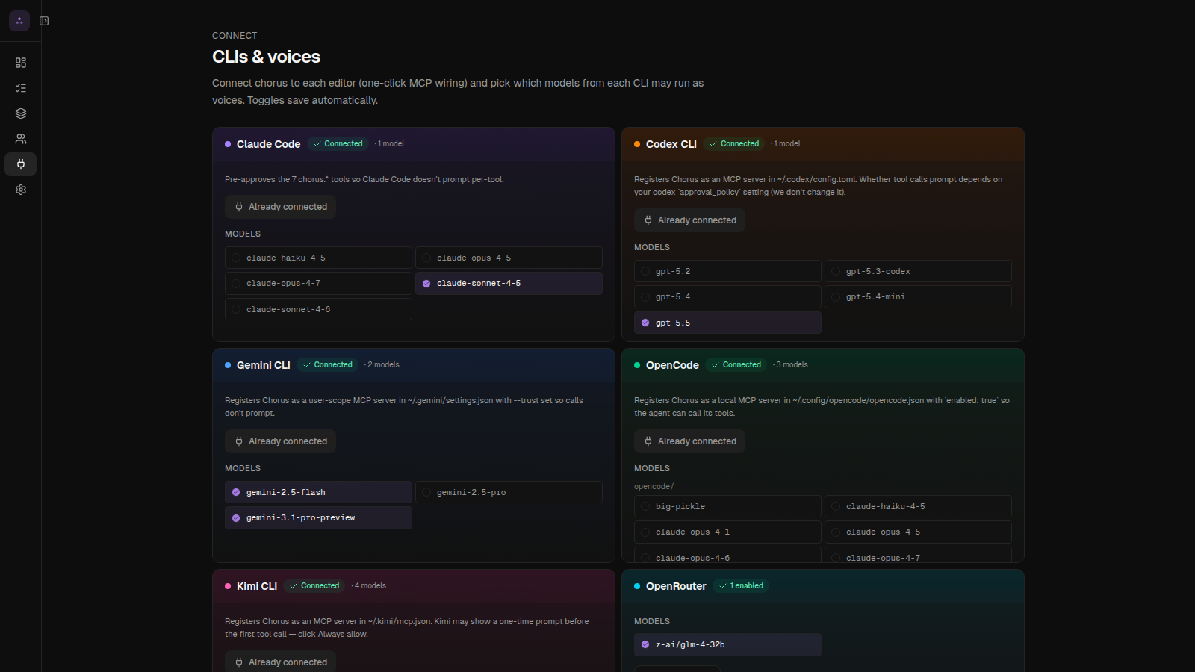Image resolution: width=1195 pixels, height=672 pixels.
Task: Open the dashboard grid icon in the sidebar
Action: click(21, 63)
